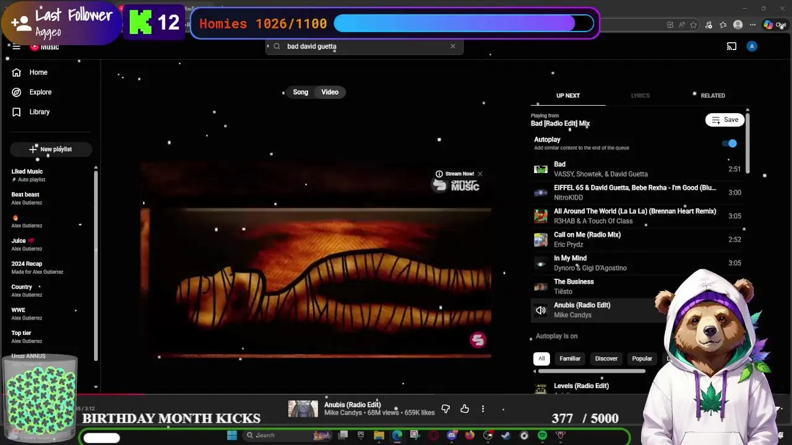Dismiss the Stream Now overlay with X
Viewport: 792px width, 445px height.
pyautogui.click(x=480, y=174)
